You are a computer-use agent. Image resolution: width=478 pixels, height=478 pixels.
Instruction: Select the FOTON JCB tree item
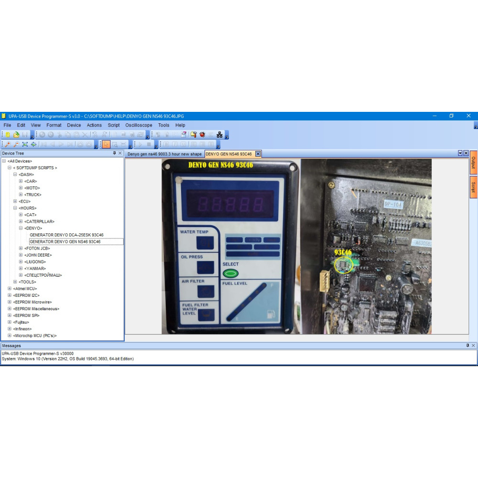click(37, 248)
